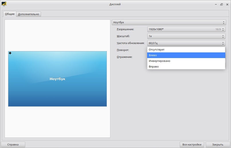The width and height of the screenshot is (231, 148).
Task: Select the Ноутбук monitor preview
Action: tap(57, 79)
